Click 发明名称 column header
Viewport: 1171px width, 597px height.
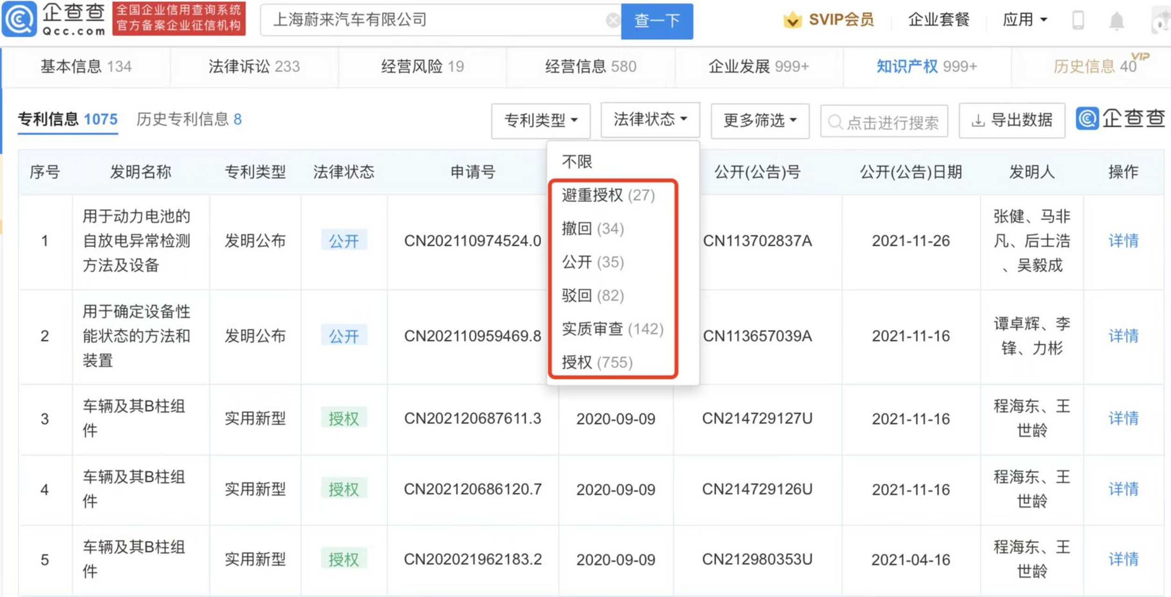click(x=141, y=172)
